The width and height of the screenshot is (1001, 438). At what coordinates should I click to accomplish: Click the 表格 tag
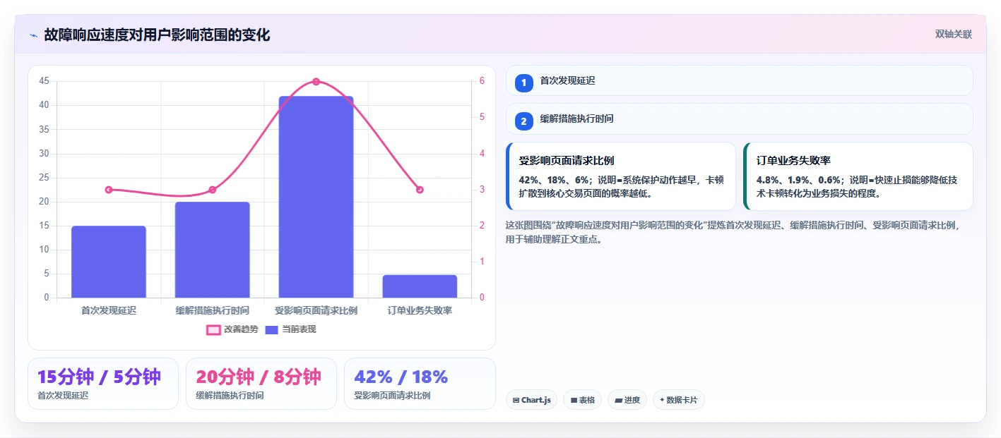click(582, 400)
